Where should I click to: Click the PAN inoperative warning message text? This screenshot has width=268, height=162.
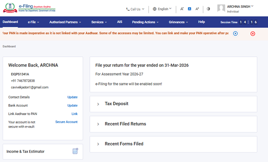click(116, 33)
